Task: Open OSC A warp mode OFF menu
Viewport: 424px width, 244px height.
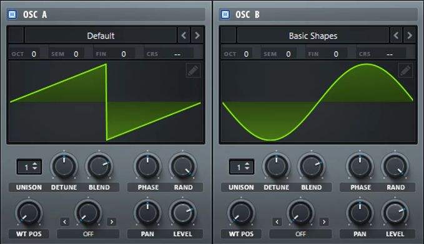Action: click(88, 234)
